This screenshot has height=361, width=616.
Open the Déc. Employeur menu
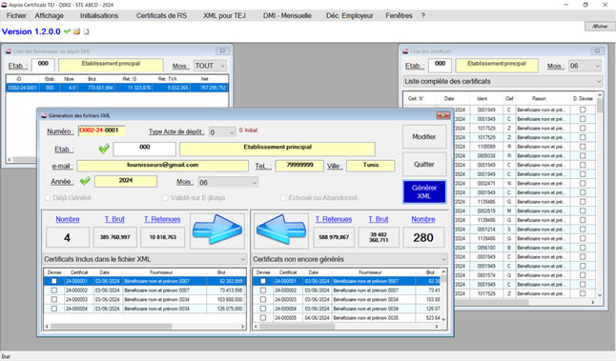point(350,15)
